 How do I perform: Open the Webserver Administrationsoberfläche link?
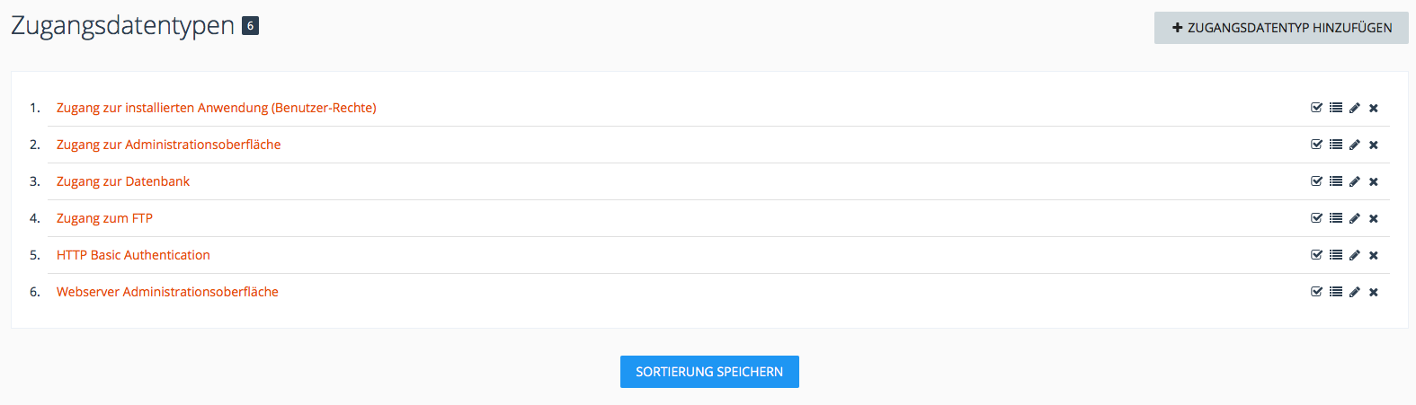(167, 292)
